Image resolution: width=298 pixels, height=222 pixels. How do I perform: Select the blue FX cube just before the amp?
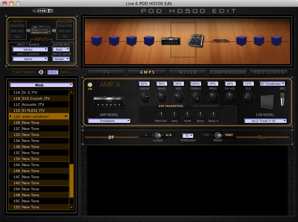(x=149, y=41)
